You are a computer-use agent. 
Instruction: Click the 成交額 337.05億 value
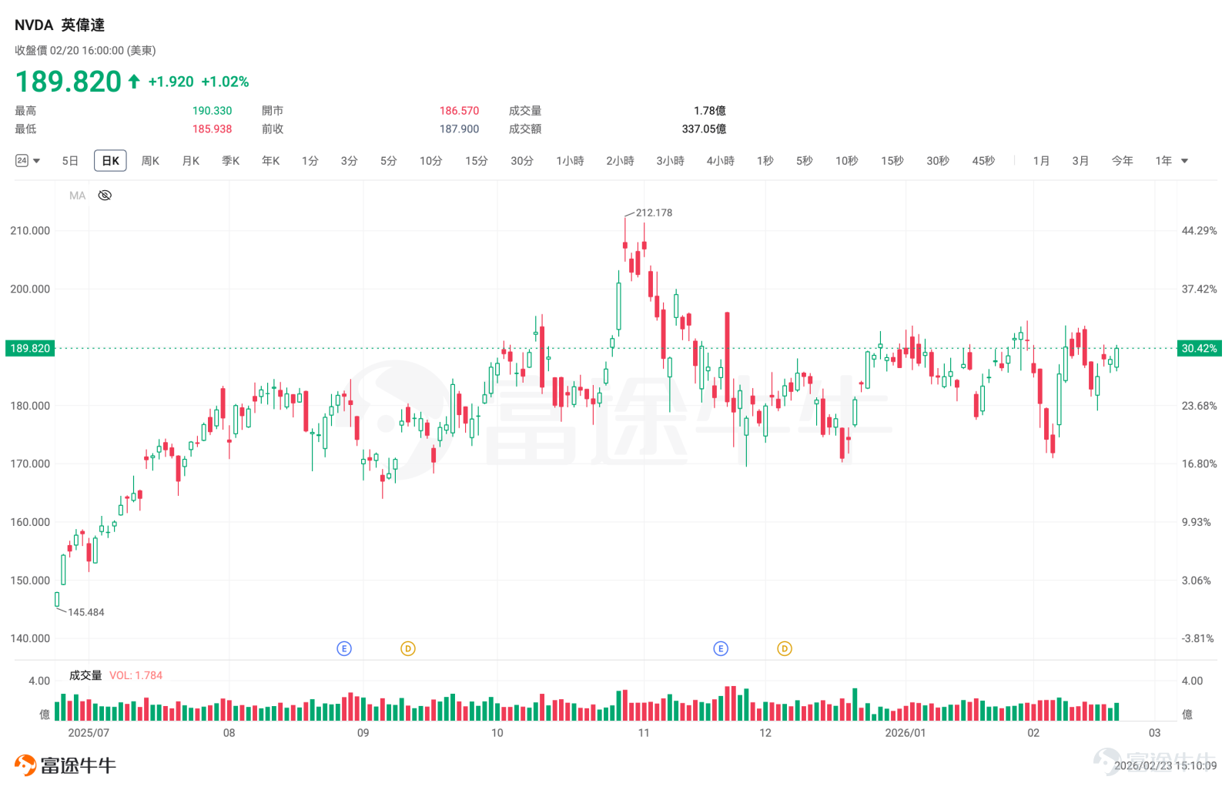coord(704,129)
